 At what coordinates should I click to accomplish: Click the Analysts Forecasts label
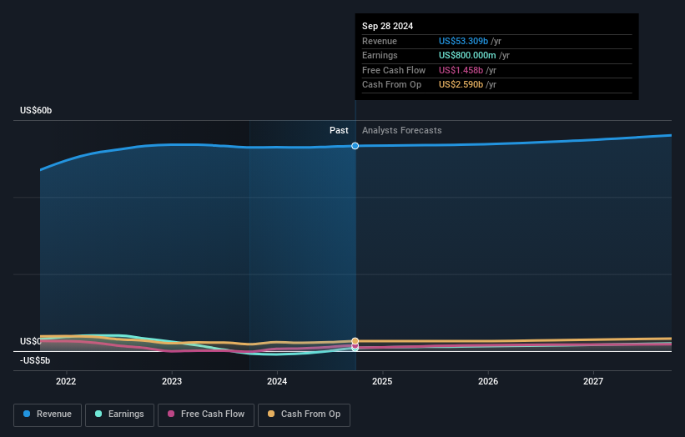402,130
